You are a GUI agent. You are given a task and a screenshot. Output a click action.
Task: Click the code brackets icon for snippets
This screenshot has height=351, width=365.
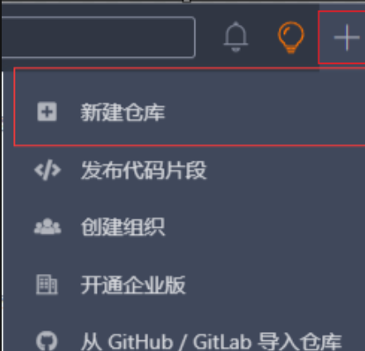pyautogui.click(x=47, y=170)
